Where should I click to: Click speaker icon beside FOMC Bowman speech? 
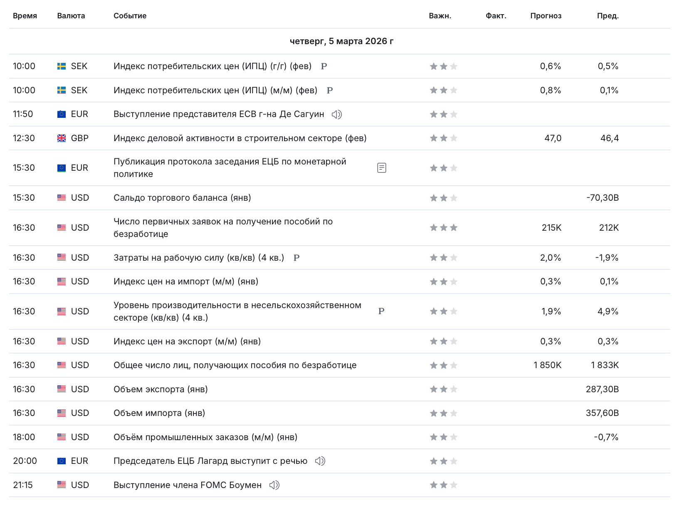[x=274, y=485]
